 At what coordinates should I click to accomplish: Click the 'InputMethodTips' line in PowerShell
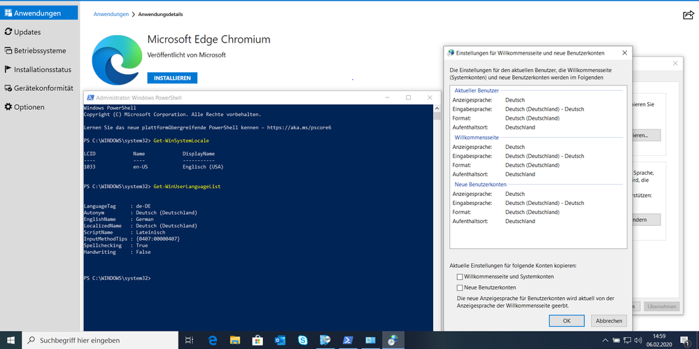pos(132,239)
